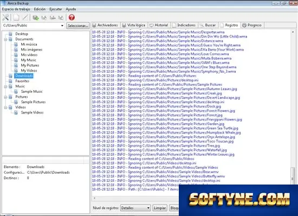
Task: Click the icon next to Favorites
Action: (x=10, y=81)
